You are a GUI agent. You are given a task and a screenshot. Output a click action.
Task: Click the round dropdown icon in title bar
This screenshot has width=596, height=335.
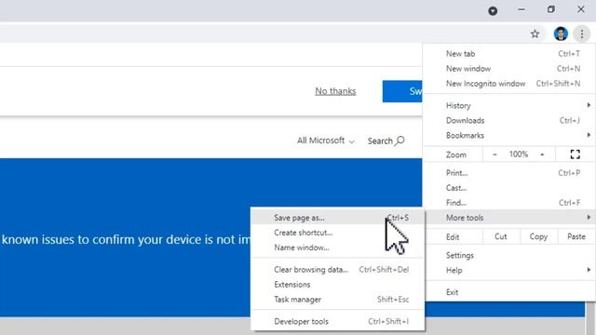[493, 10]
